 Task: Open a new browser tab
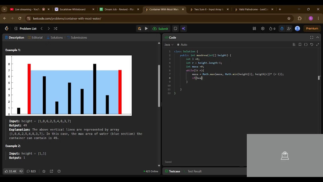[x=280, y=9]
